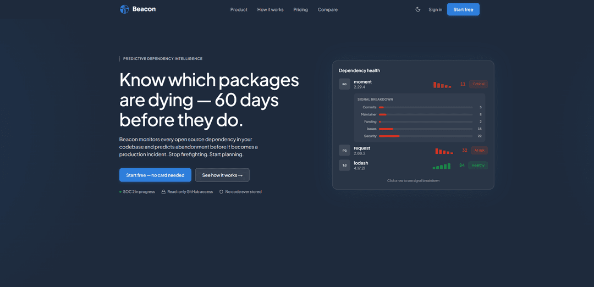Viewport: 594px width, 287px height.
Task: Click the 'rq' package badge icon
Action: (344, 150)
